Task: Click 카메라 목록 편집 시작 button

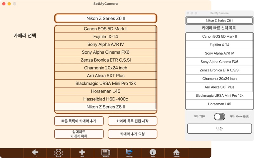Action: pyautogui.click(x=132, y=121)
